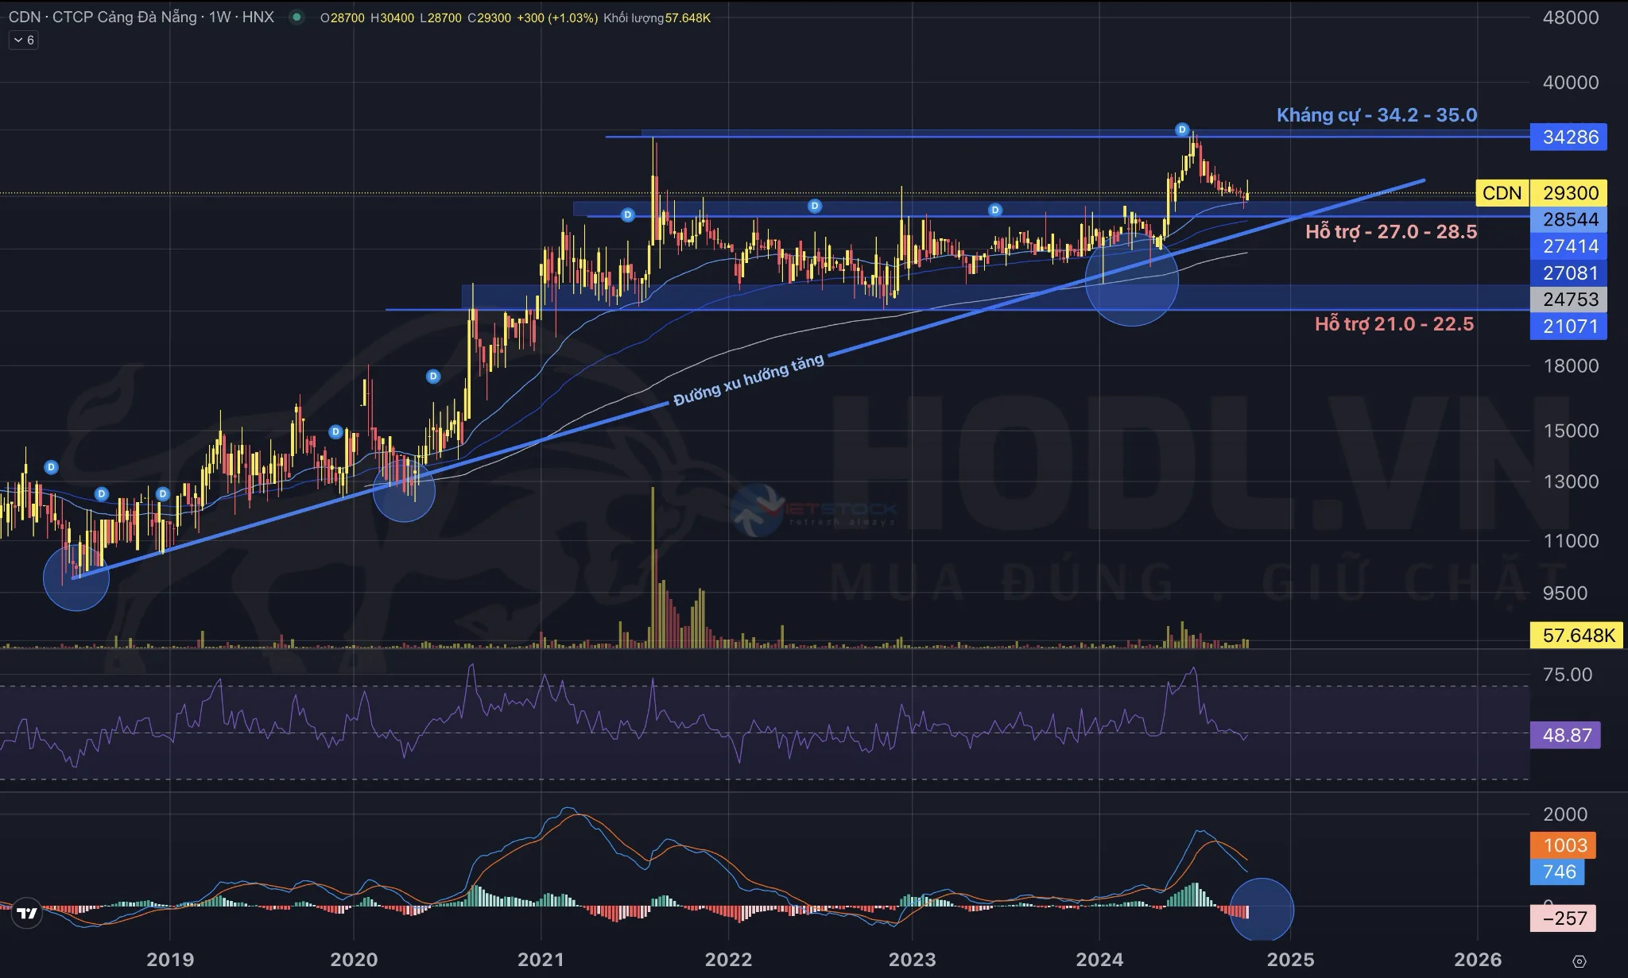Click the yellow CDN 29300 price label
The height and width of the screenshot is (978, 1628).
point(1570,193)
